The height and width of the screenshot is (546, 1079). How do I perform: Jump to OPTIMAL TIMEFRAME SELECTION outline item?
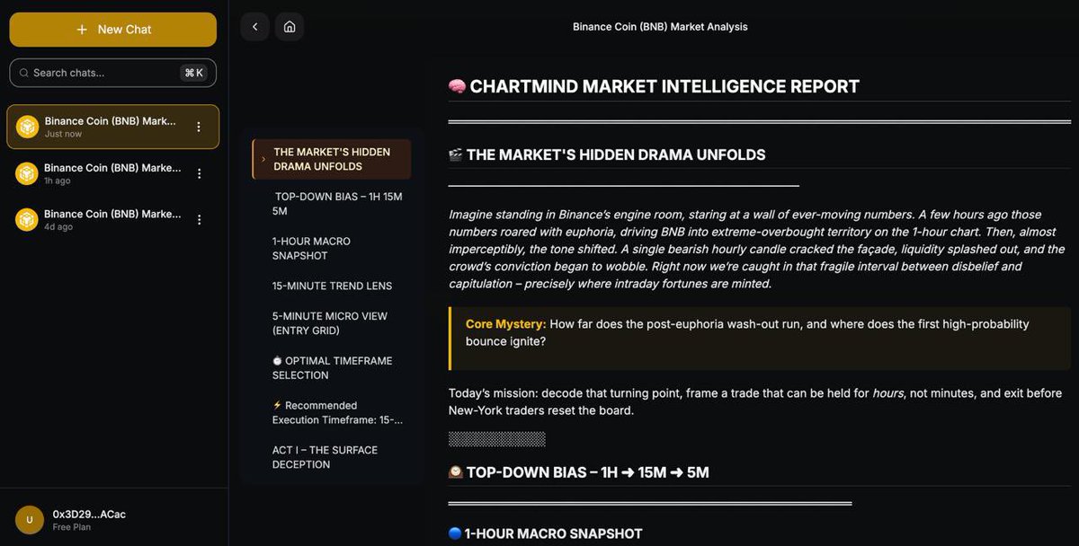332,368
